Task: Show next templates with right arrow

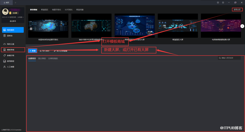Action: coord(242,26)
